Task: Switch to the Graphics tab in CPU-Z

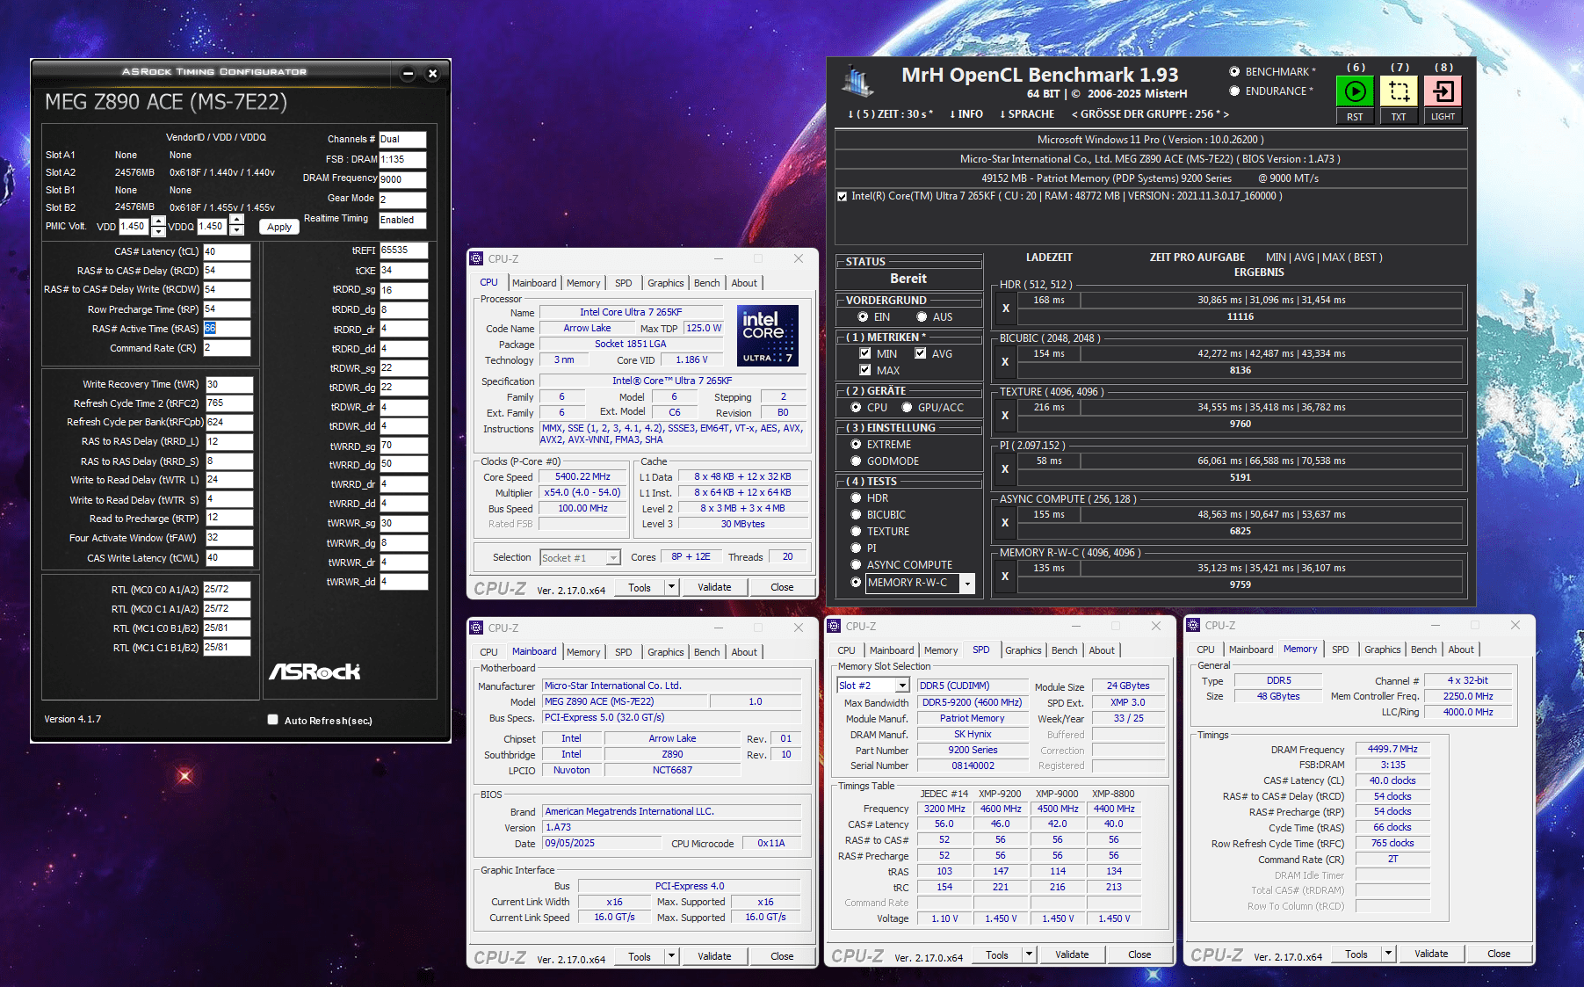Action: tap(665, 282)
